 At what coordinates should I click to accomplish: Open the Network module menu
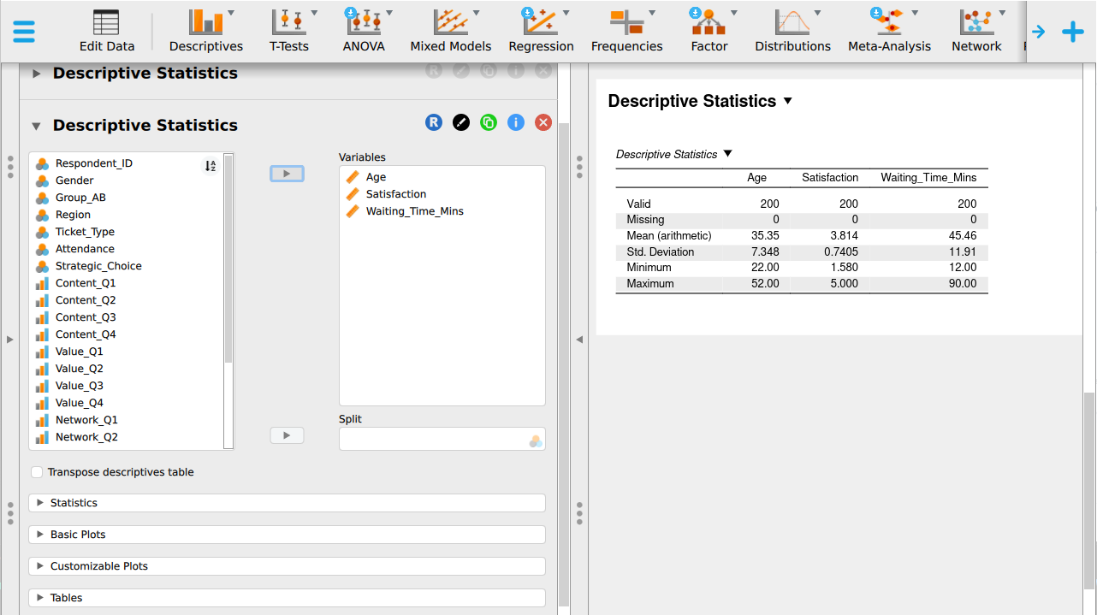[x=976, y=31]
